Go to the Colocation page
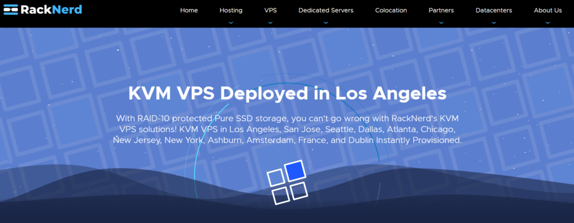This screenshot has width=574, height=223. click(x=391, y=10)
